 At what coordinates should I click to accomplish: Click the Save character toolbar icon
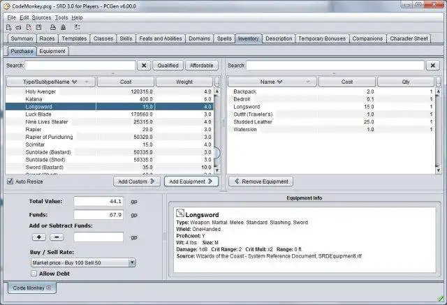(x=39, y=27)
